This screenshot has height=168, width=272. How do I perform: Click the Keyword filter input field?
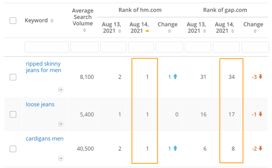[47, 47]
